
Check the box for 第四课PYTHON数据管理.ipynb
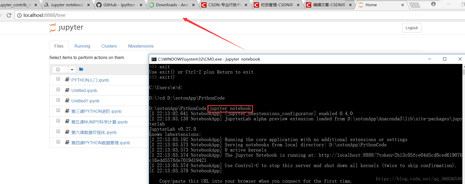click(58, 142)
